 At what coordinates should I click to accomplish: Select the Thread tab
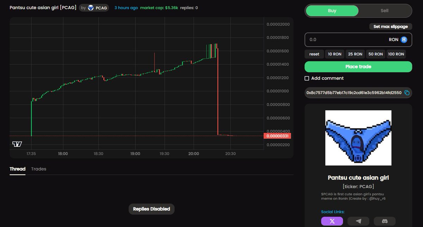click(x=17, y=169)
